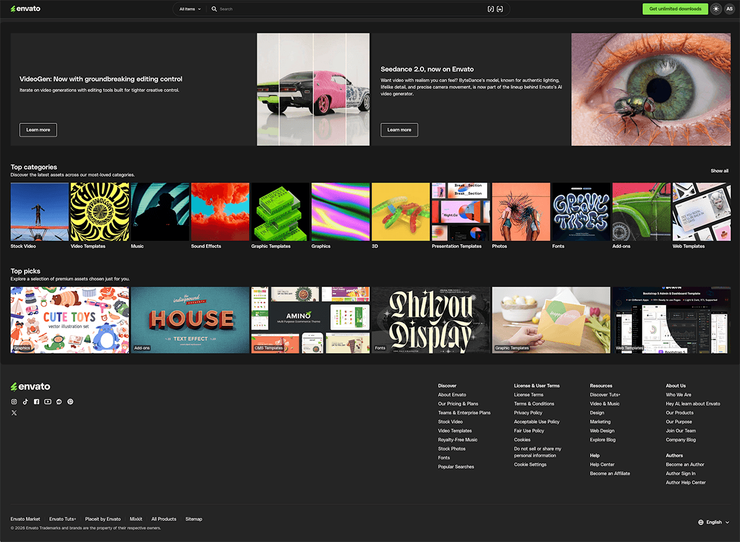This screenshot has width=740, height=542.
Task: Click Hey AI, learn about Envato
Action: pyautogui.click(x=693, y=404)
